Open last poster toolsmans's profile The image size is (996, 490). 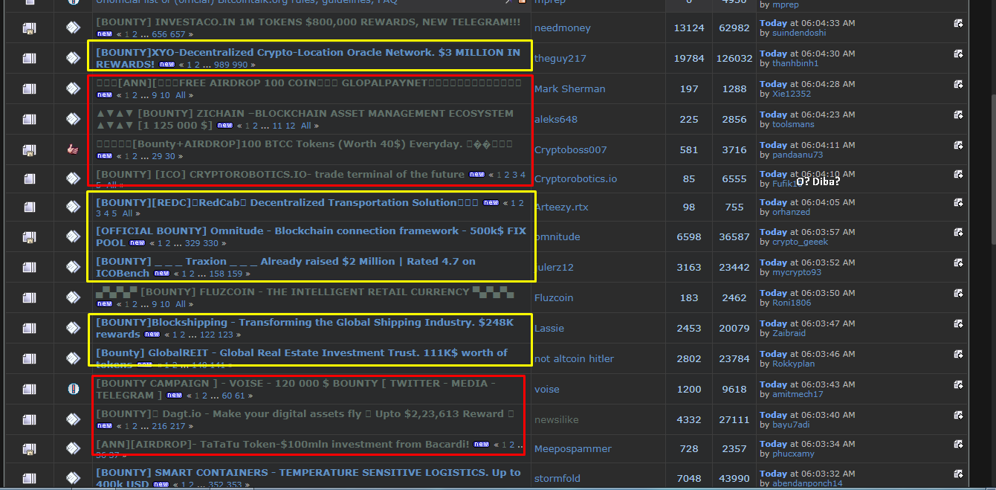794,124
